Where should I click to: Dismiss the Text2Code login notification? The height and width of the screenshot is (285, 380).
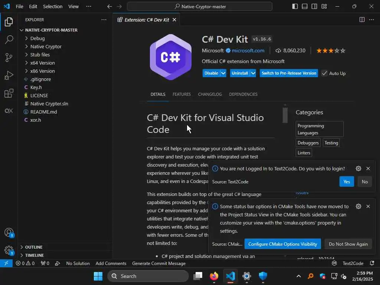368,168
